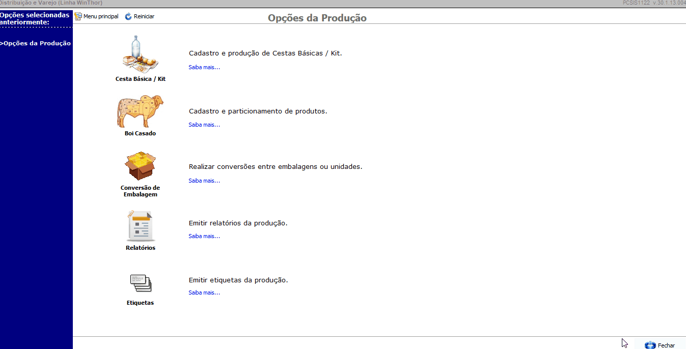Screen dimensions: 686x349
Task: Open the Conversão de Embalagem box icon
Action: click(x=140, y=166)
